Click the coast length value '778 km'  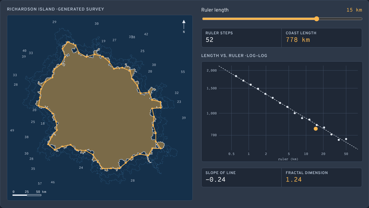pos(298,40)
